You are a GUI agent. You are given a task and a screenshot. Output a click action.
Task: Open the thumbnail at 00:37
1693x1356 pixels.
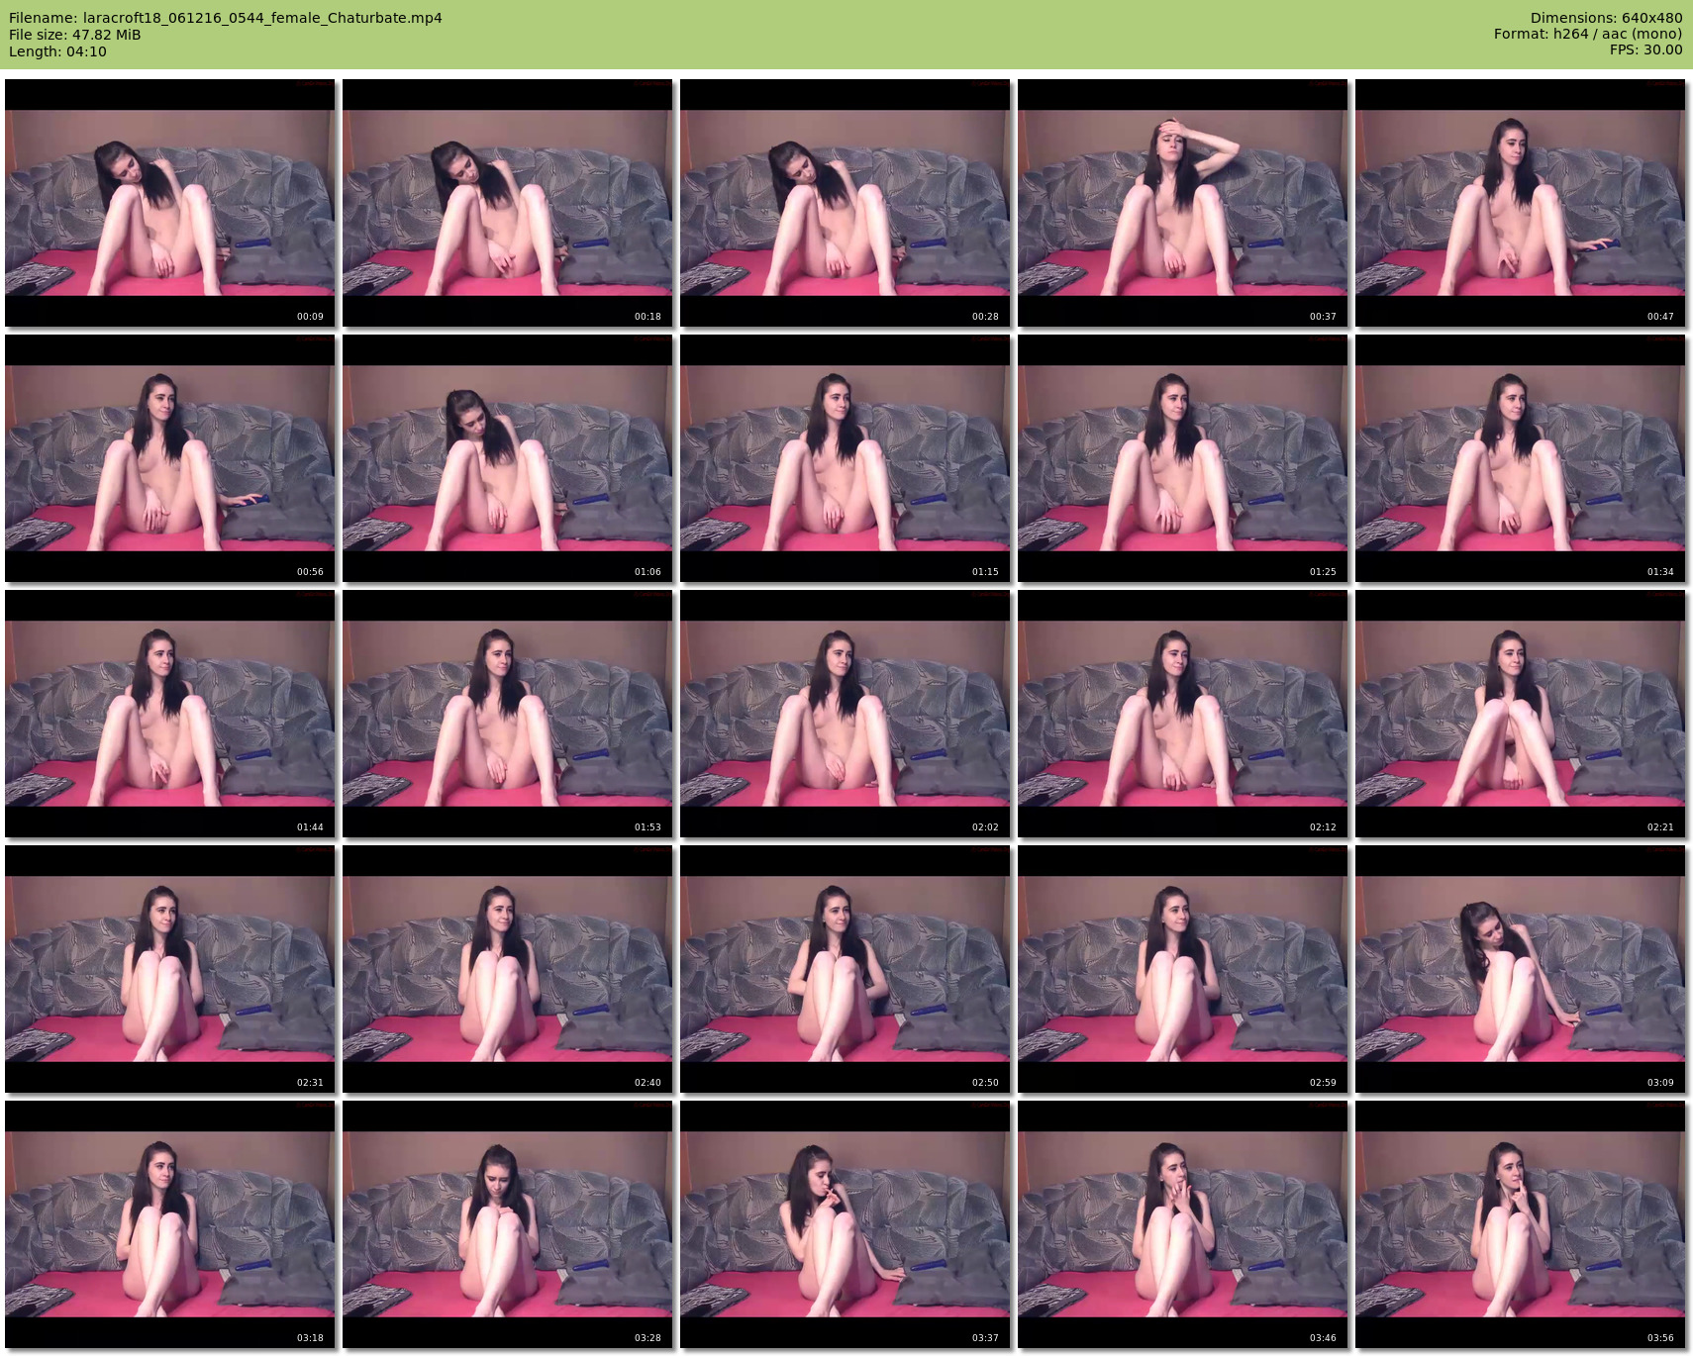(x=1182, y=203)
